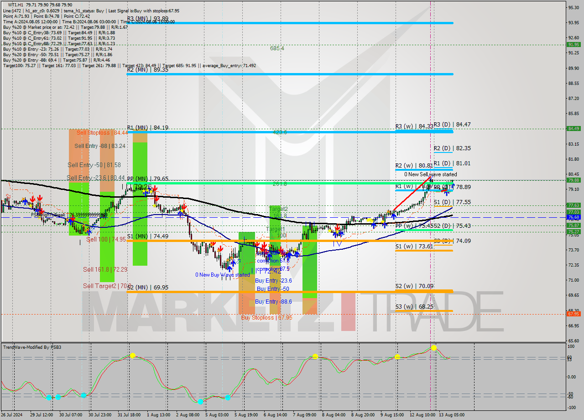Image resolution: width=584 pixels, height=420 pixels.
Task: Select the R1 (D) | 81.01 label
Action: [x=452, y=163]
